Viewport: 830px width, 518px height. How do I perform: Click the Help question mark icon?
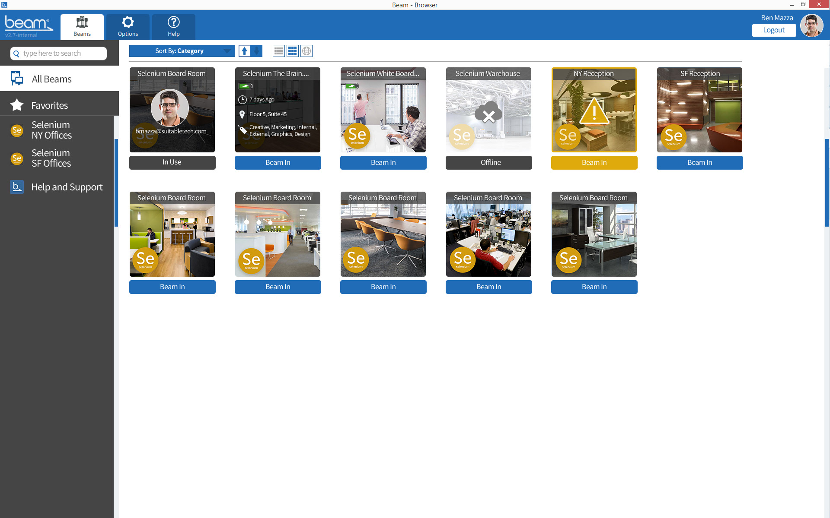point(174,22)
